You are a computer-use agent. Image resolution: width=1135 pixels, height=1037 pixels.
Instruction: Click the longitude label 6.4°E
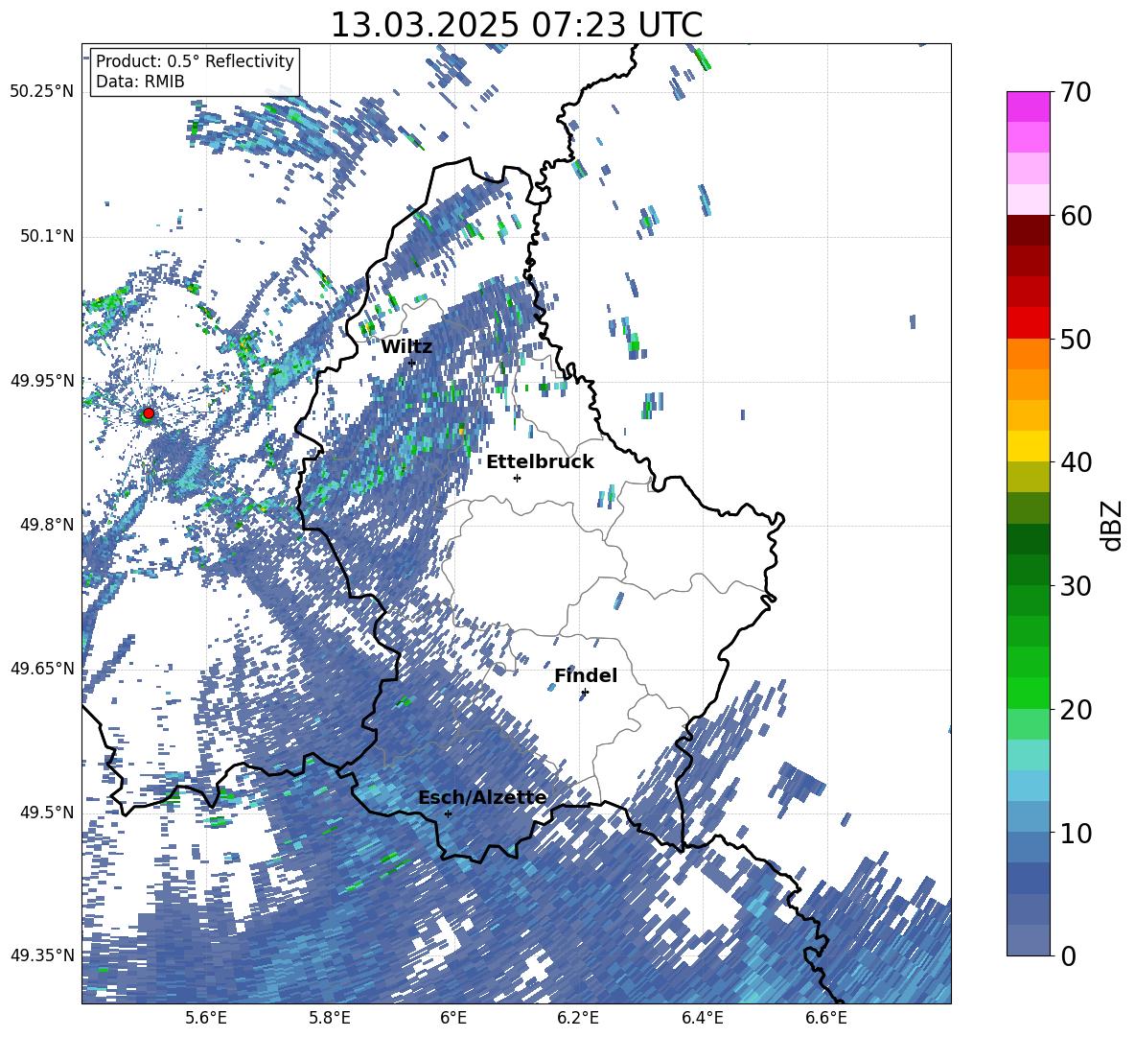pyautogui.click(x=702, y=1018)
